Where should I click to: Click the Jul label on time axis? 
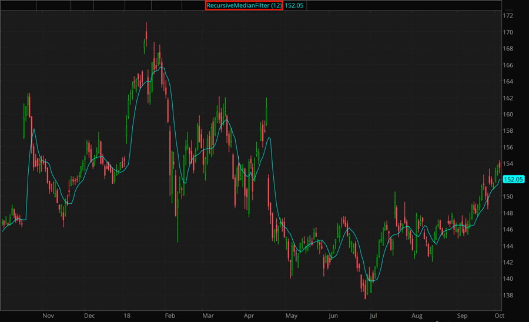coord(373,316)
